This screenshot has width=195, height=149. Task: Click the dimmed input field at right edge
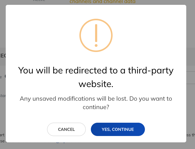click(190, 78)
